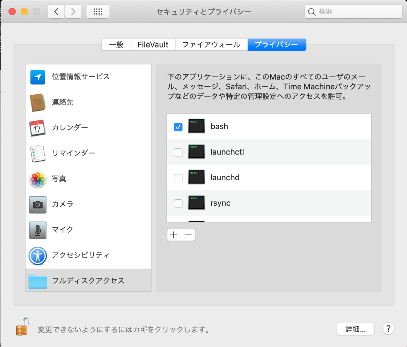The height and width of the screenshot is (347, 407).
Task: Add an application with the plus button
Action: coord(174,235)
